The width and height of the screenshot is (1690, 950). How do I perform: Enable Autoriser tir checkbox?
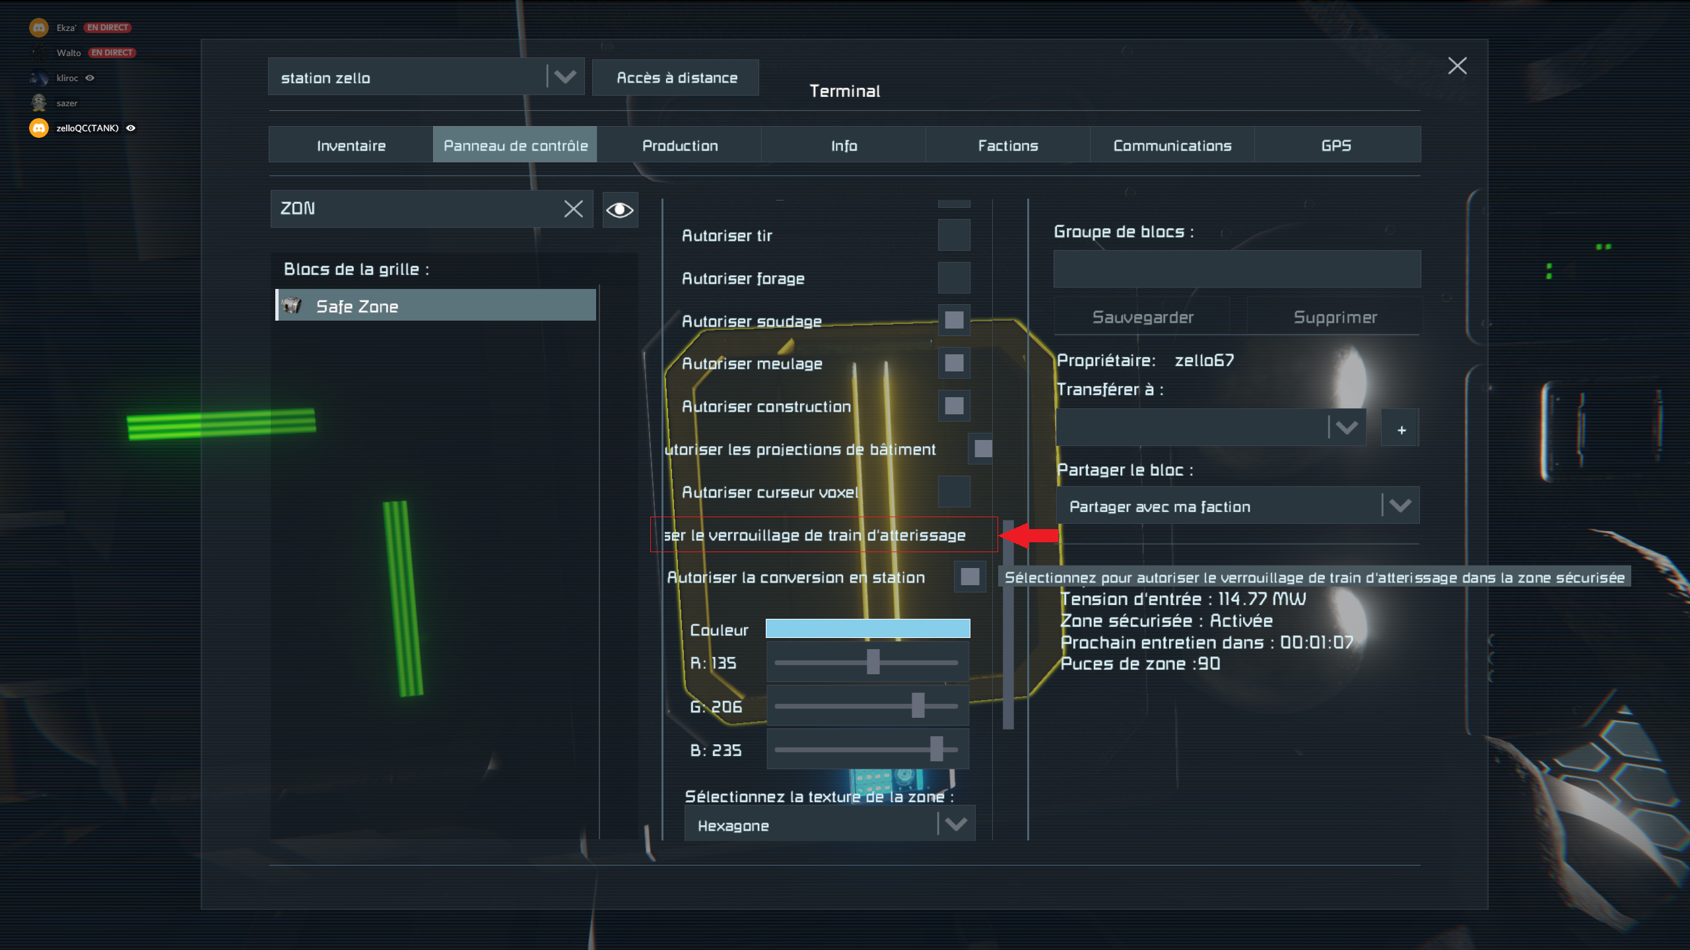coord(954,235)
